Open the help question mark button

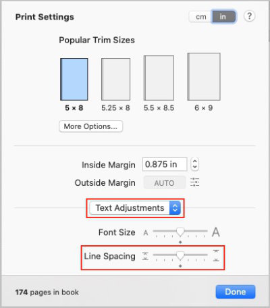point(249,16)
